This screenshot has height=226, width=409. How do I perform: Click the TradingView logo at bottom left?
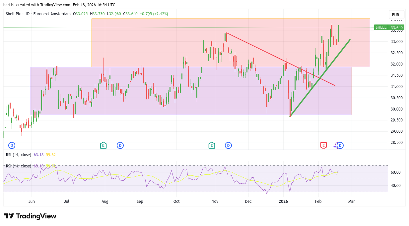[x=30, y=216]
